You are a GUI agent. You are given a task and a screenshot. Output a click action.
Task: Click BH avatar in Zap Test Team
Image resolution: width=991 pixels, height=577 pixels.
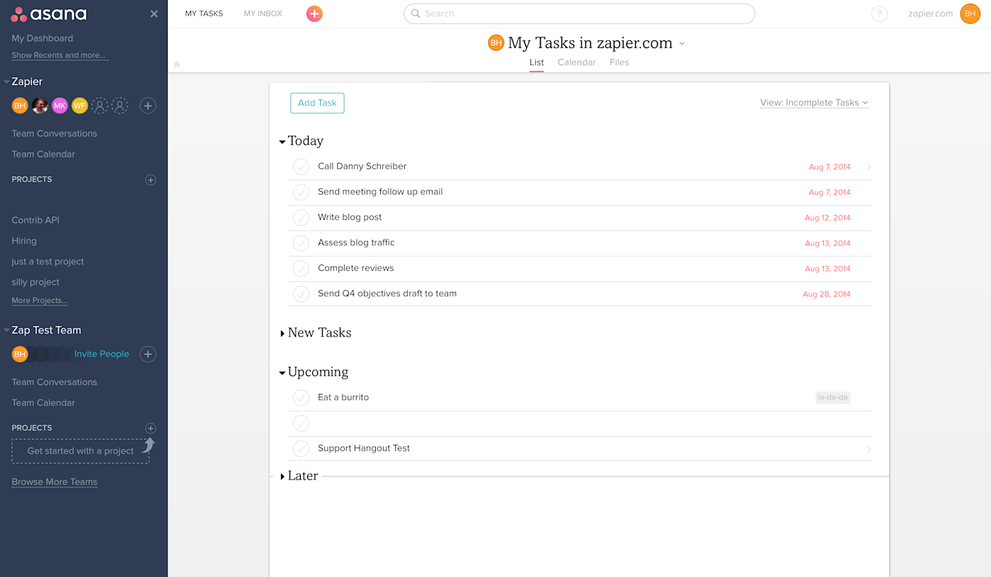pyautogui.click(x=20, y=354)
